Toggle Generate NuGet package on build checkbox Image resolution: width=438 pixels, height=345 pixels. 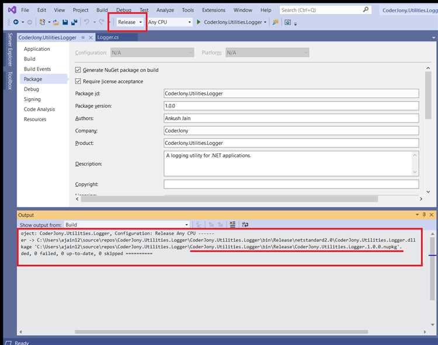tap(78, 70)
